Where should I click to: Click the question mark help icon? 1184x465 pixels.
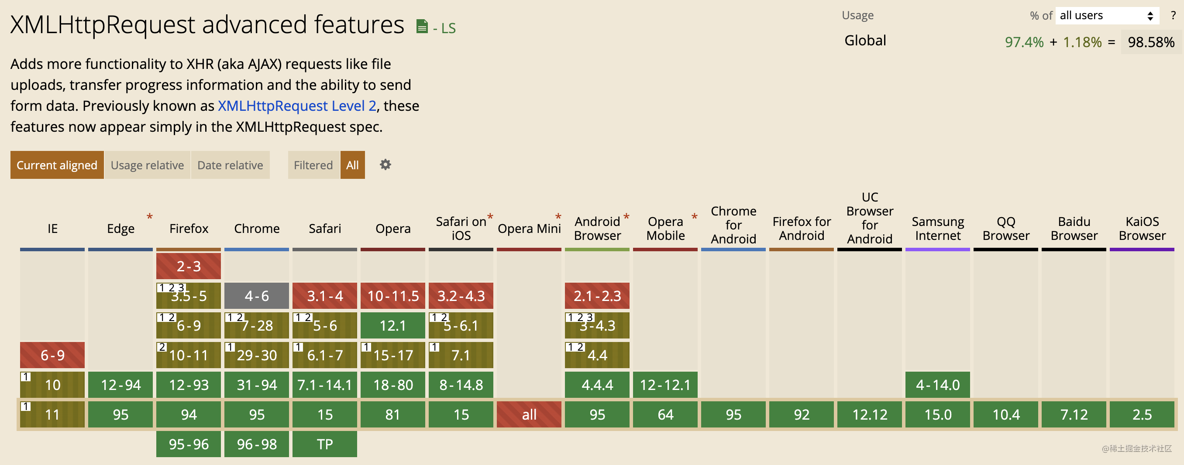1173,16
